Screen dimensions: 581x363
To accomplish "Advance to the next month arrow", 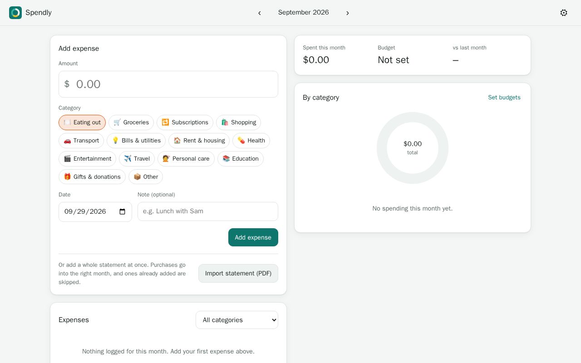I will pos(348,13).
